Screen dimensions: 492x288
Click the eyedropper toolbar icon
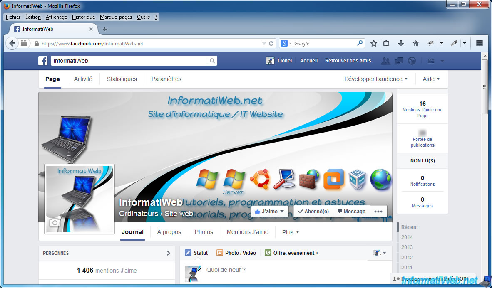tap(454, 43)
